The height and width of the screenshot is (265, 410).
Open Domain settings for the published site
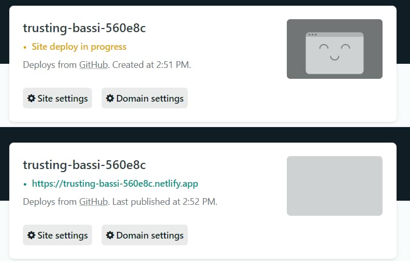click(144, 235)
